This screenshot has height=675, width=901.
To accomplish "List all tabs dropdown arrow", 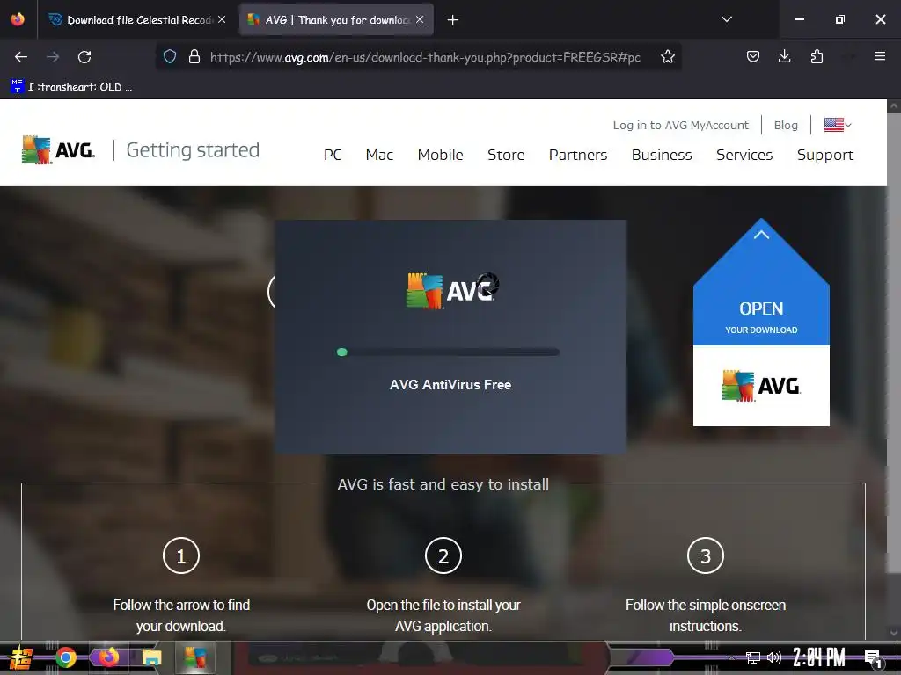I will [x=726, y=19].
